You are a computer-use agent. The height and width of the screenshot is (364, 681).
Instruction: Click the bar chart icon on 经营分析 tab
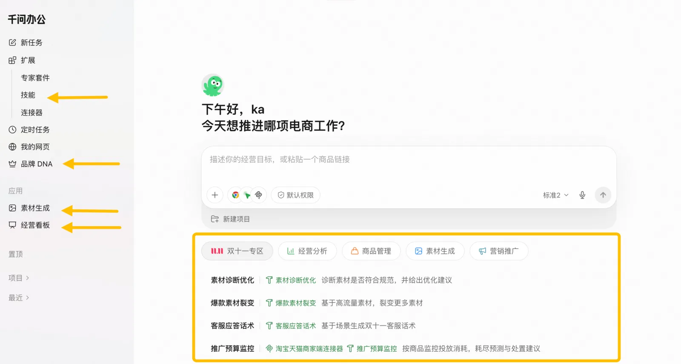(x=291, y=251)
